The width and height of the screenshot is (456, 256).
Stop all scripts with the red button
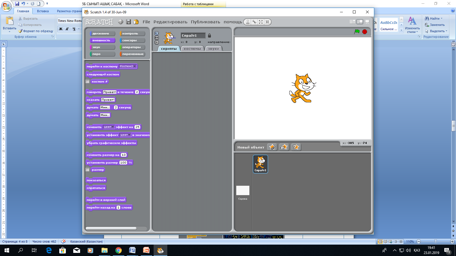click(365, 32)
